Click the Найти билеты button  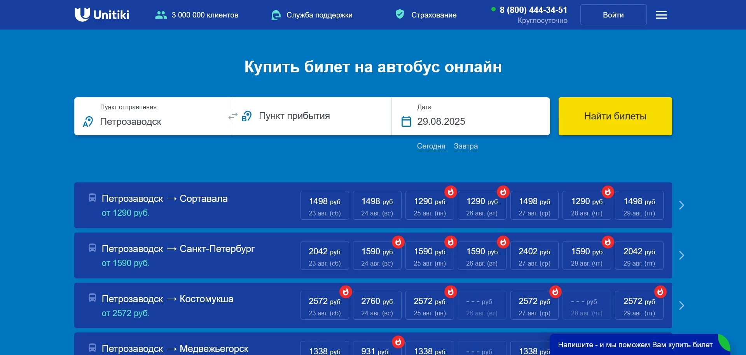pyautogui.click(x=615, y=116)
